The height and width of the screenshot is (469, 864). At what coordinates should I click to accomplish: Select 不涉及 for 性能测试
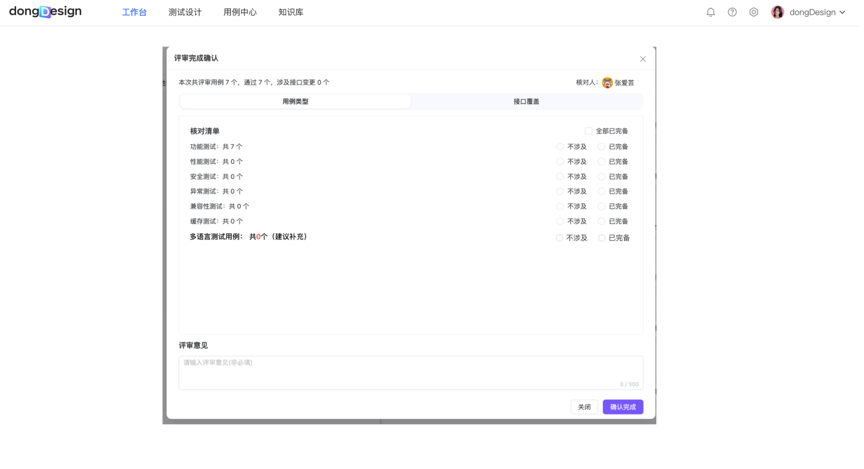pos(560,162)
